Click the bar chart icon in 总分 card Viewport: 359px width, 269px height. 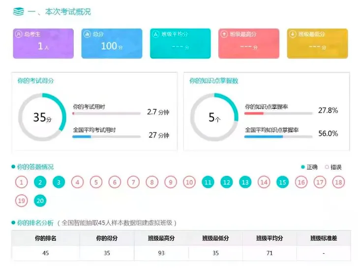pos(87,34)
